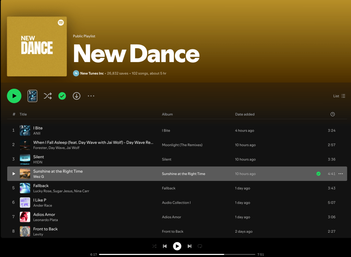Sort tracks by Title column
The width and height of the screenshot is (351, 257).
23,114
